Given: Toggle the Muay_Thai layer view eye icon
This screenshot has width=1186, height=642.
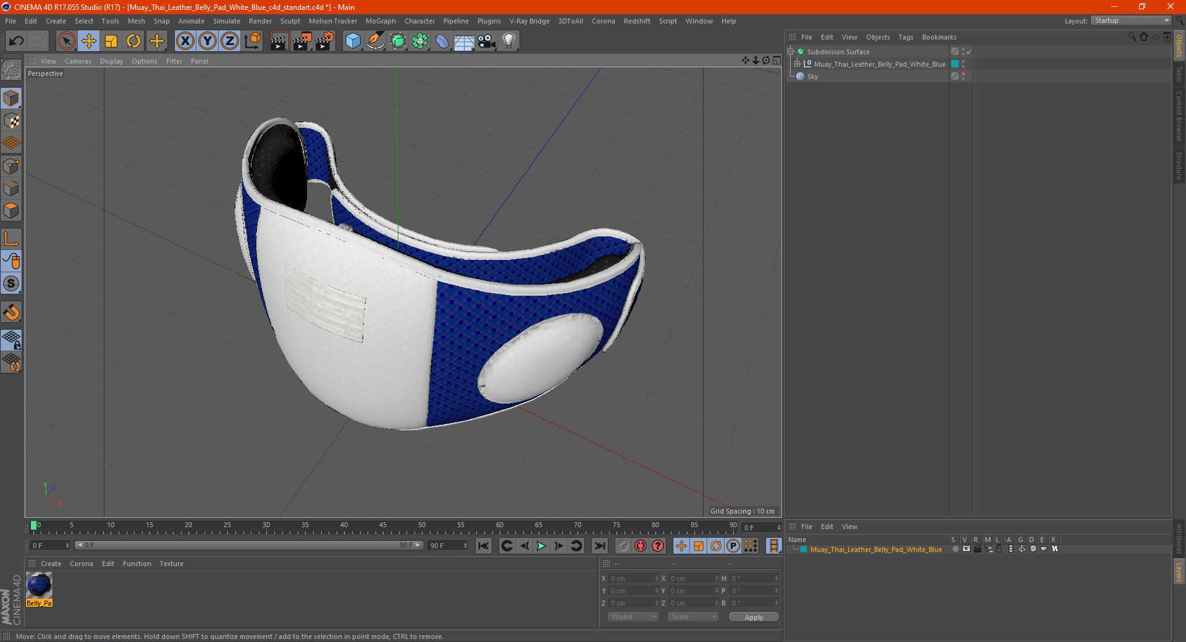Looking at the screenshot, I should click(x=966, y=549).
